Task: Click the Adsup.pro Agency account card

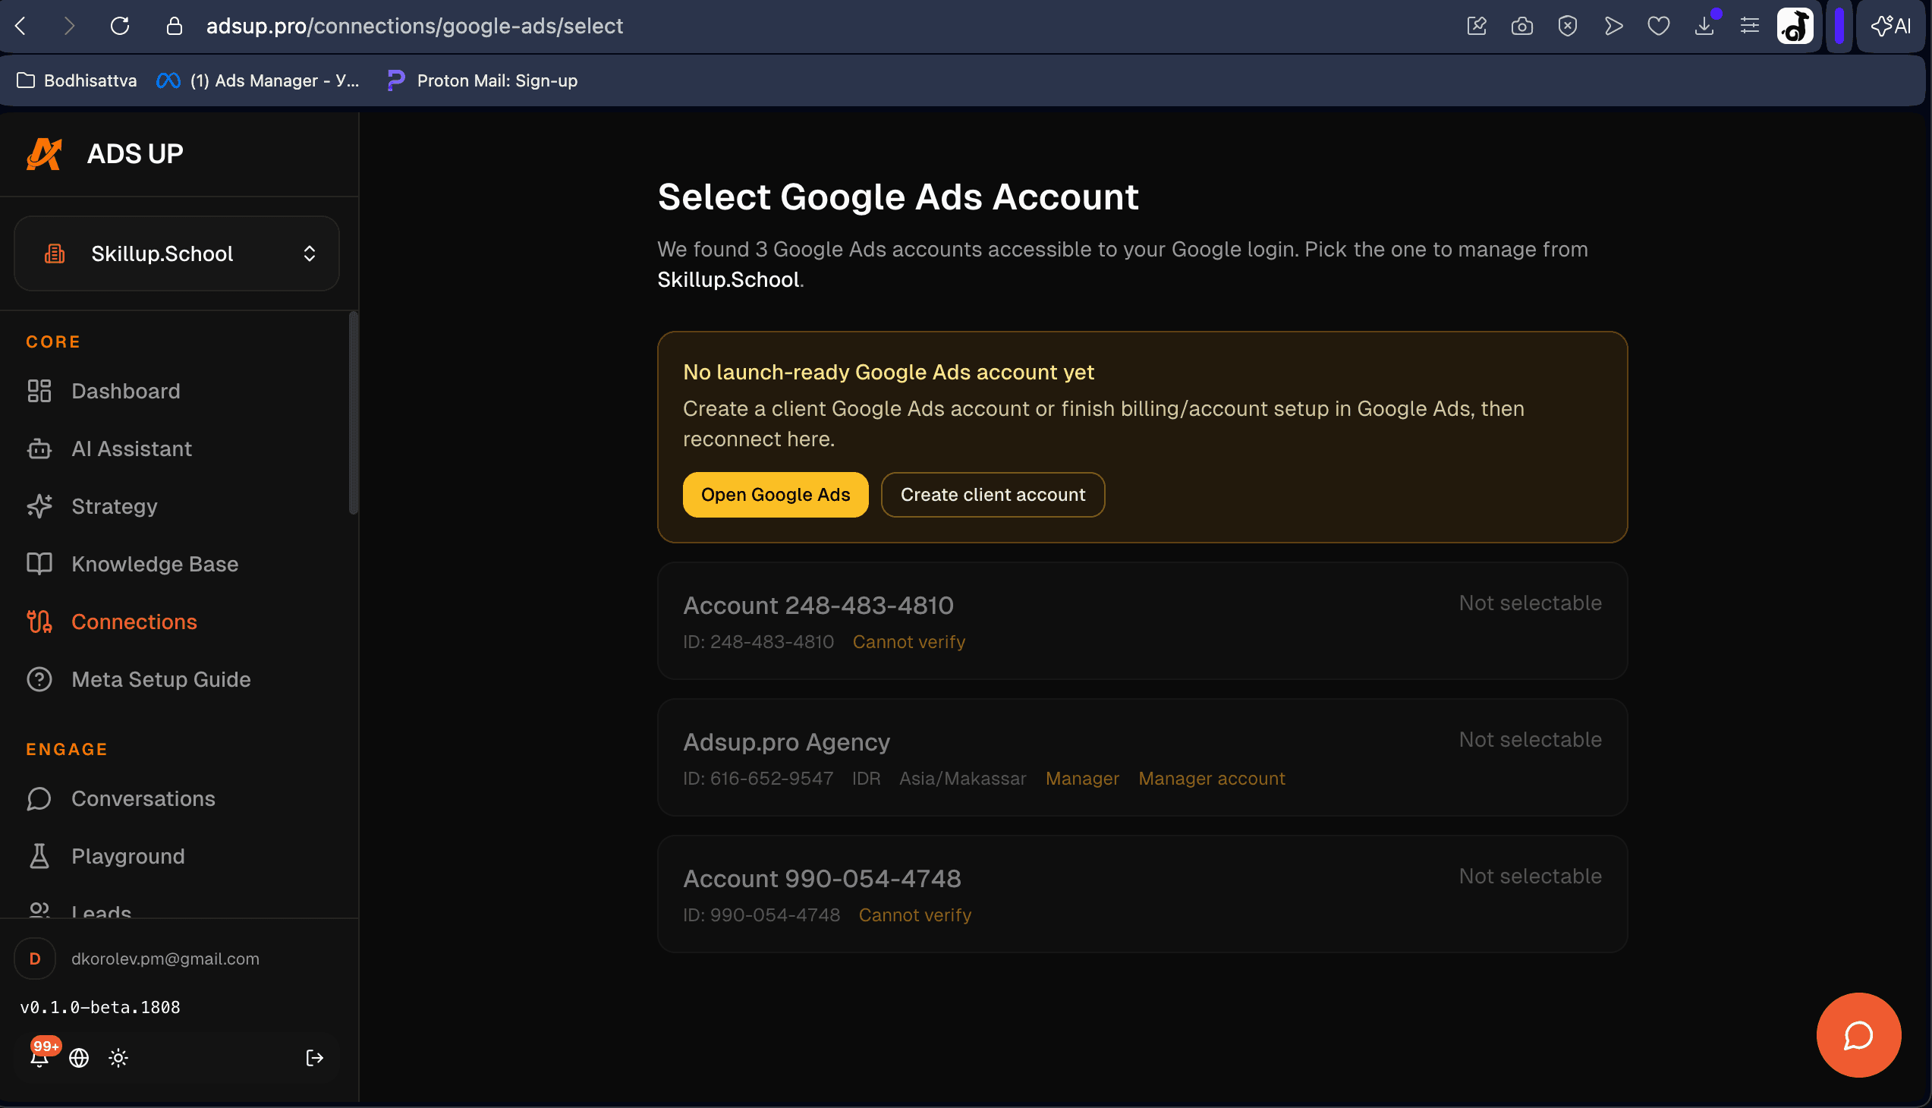Action: coord(1142,758)
